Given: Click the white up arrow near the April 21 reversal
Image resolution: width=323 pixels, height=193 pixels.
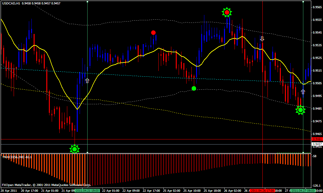Looking at the screenshot, I should tap(87, 80).
